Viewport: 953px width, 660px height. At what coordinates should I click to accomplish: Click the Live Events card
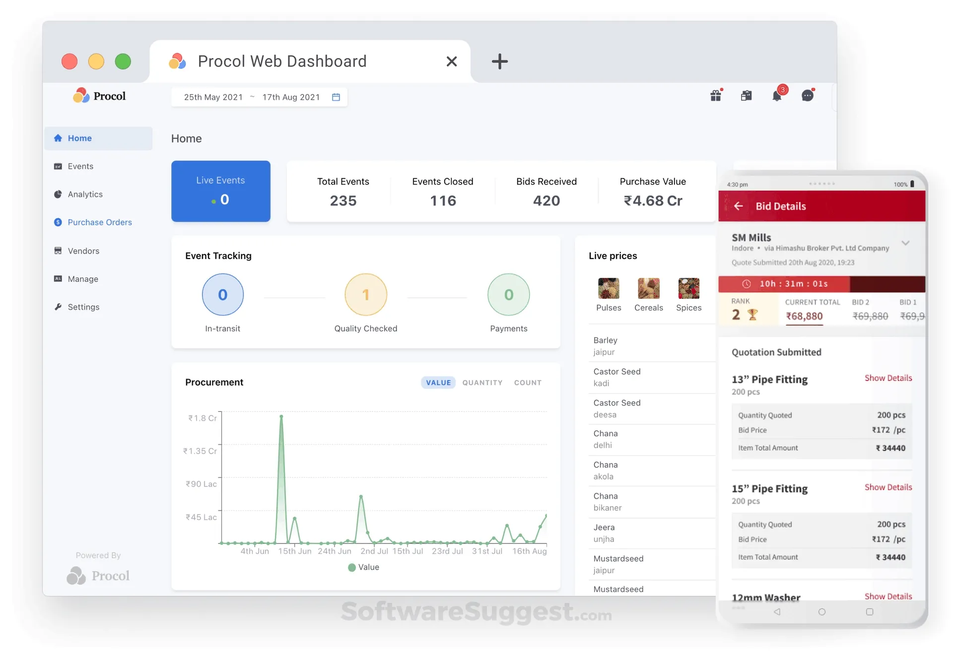click(221, 191)
